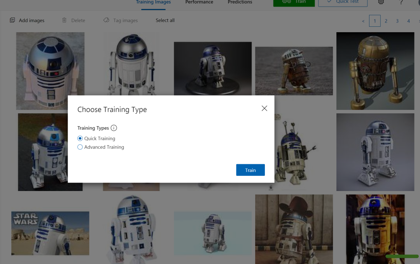Select the R2-D2 on light blue background thumbnail

pos(213,233)
